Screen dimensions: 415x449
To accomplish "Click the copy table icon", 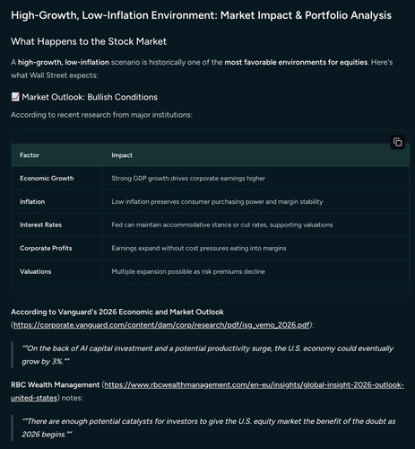I will 397,142.
